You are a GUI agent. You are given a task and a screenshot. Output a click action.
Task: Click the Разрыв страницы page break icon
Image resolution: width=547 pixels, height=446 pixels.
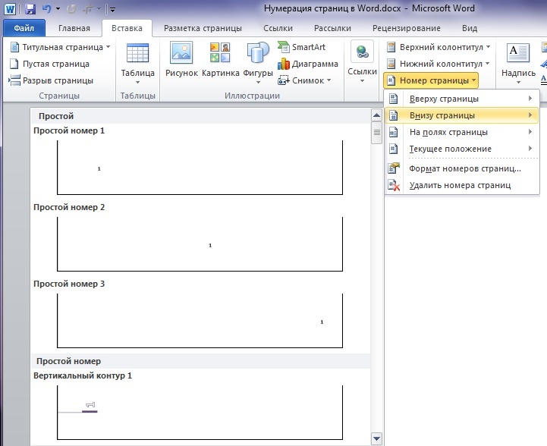(14, 80)
